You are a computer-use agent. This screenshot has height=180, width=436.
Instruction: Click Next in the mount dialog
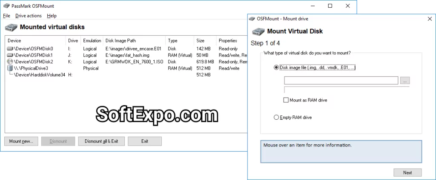(407, 172)
